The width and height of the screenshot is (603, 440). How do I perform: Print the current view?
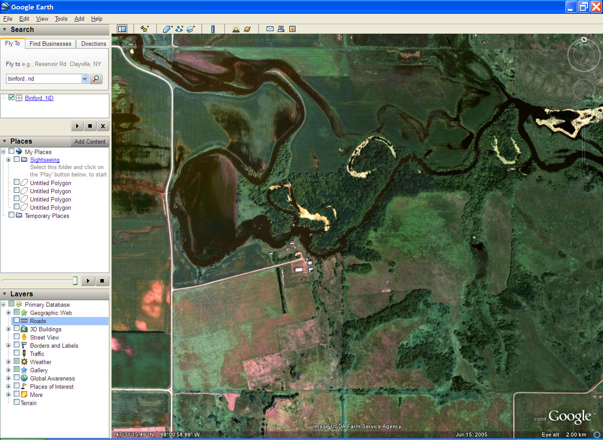point(281,29)
